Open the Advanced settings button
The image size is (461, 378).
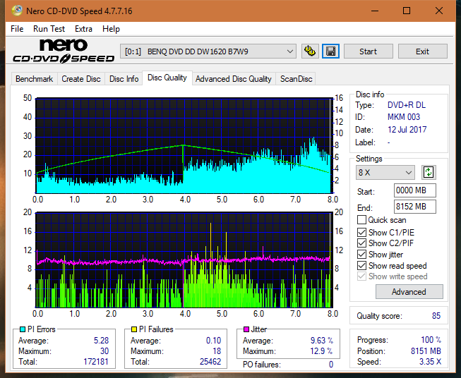(x=409, y=292)
